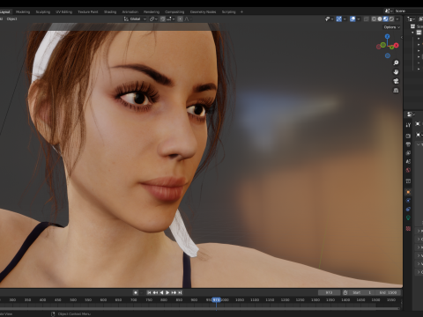Screen dimensions: 423x317
Task: Open the Scripting workspace tab
Action: pos(229,11)
